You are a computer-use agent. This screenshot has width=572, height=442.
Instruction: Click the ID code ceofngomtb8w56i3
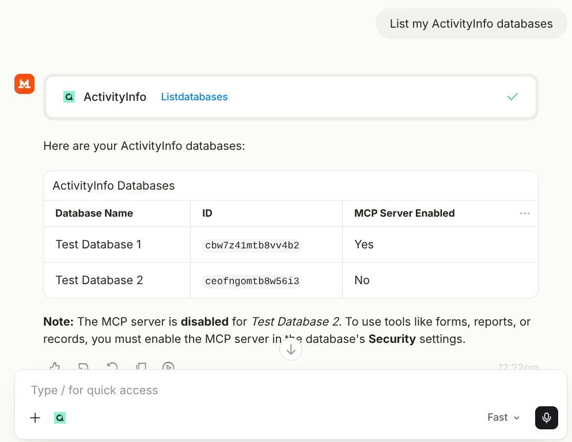(x=252, y=281)
